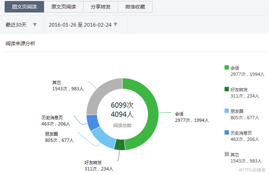Image resolution: width=269 pixels, height=175 pixels.
Task: Click the 阅读总数 caption in donut center
Action: click(x=122, y=126)
